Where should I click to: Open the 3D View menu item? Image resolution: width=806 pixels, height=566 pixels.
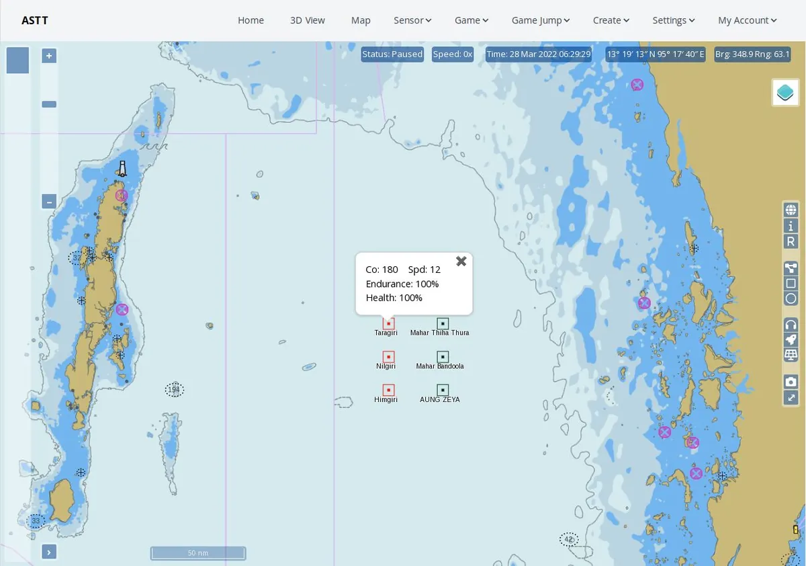[x=308, y=20]
